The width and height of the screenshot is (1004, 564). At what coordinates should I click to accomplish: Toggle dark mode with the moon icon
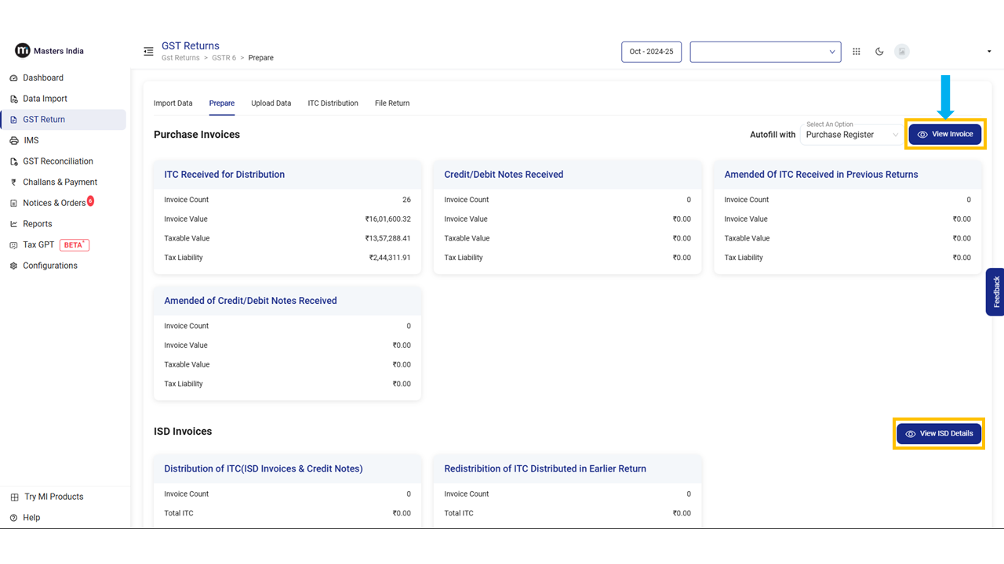click(879, 52)
